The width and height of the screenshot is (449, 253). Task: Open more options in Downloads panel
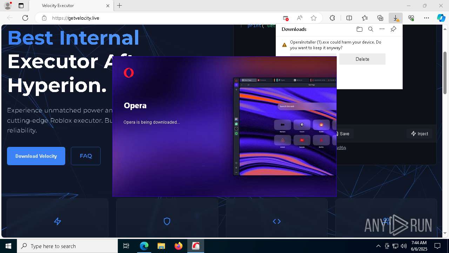click(382, 29)
